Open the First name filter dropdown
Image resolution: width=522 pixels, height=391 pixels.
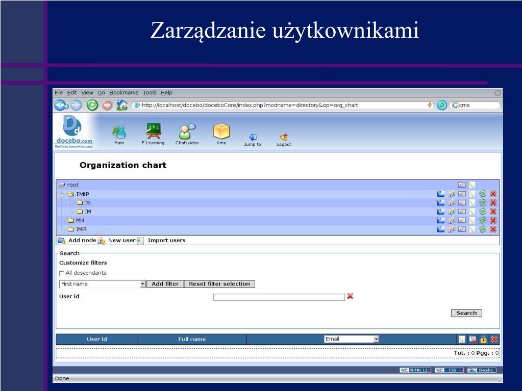click(x=143, y=284)
